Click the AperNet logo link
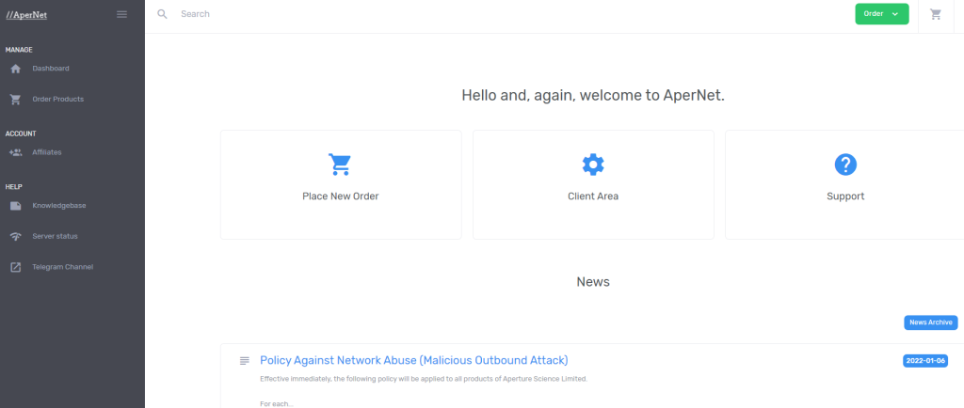 coord(26,15)
